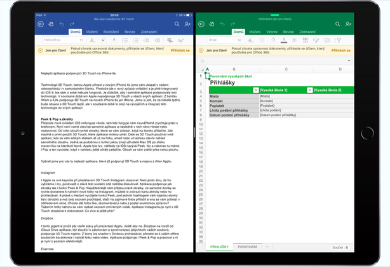Open the file save icon in Word
This screenshot has width=390, height=267.
pos(51,24)
